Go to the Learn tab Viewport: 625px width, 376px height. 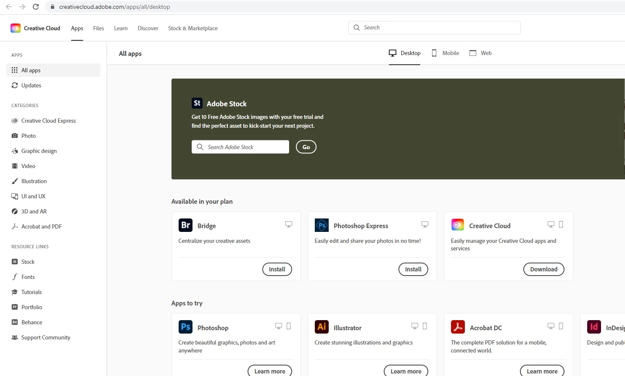coord(121,28)
